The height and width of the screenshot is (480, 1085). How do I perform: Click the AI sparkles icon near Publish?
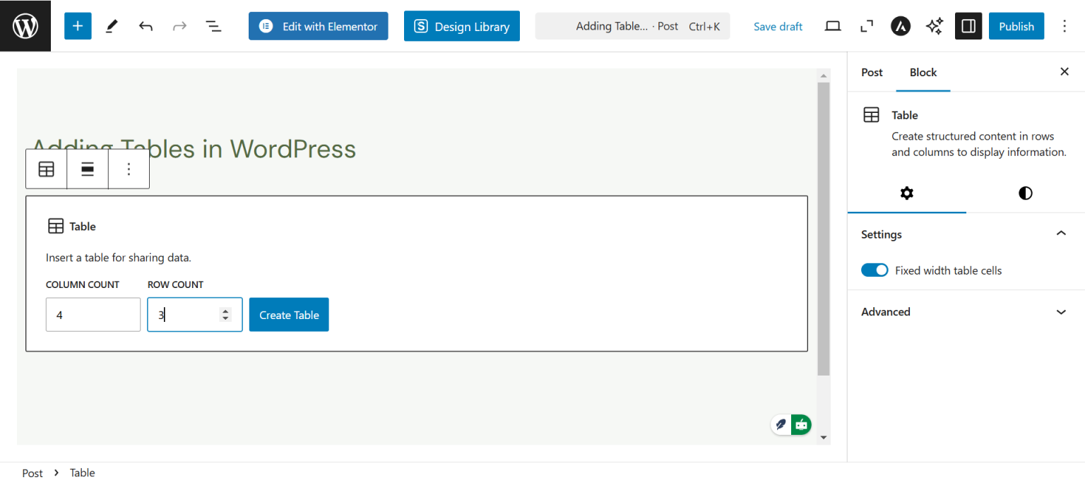click(935, 26)
